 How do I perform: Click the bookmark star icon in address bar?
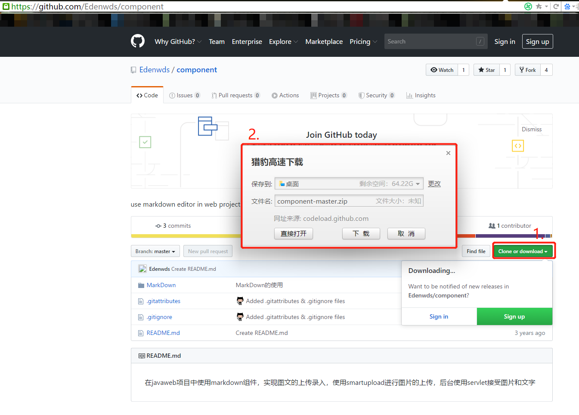pos(539,6)
